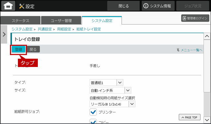Switch to the ユーザー管理 tab
This screenshot has width=211, height=124.
tap(61, 21)
